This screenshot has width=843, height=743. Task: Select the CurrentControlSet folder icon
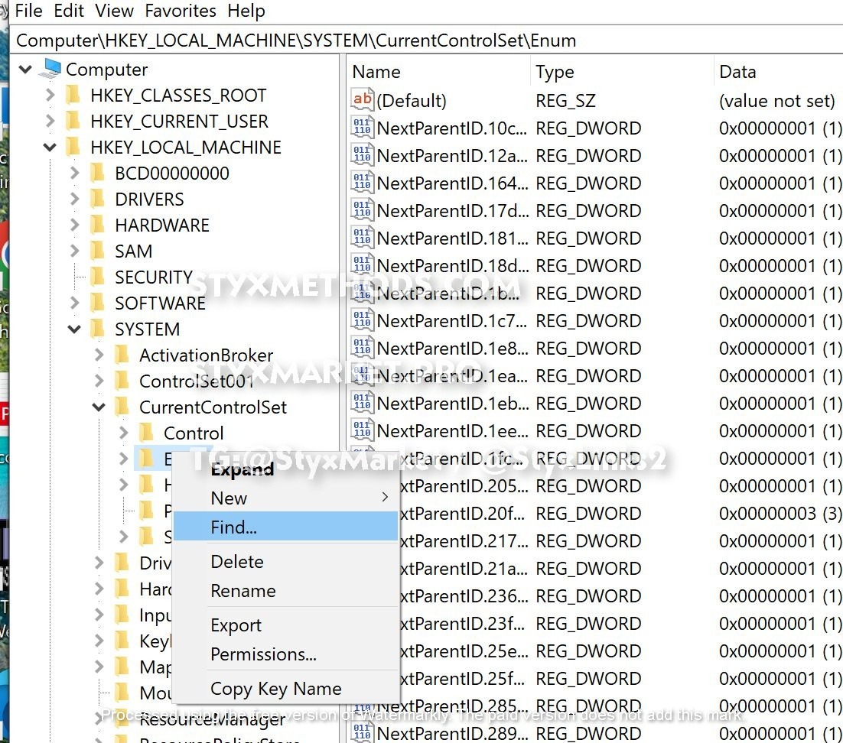[x=122, y=406]
